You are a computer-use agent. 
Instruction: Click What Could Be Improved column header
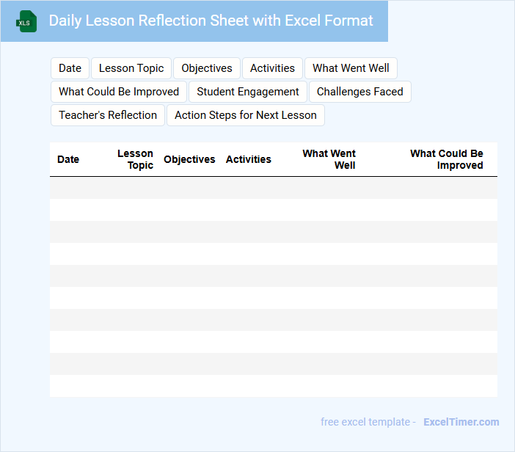[x=447, y=159]
